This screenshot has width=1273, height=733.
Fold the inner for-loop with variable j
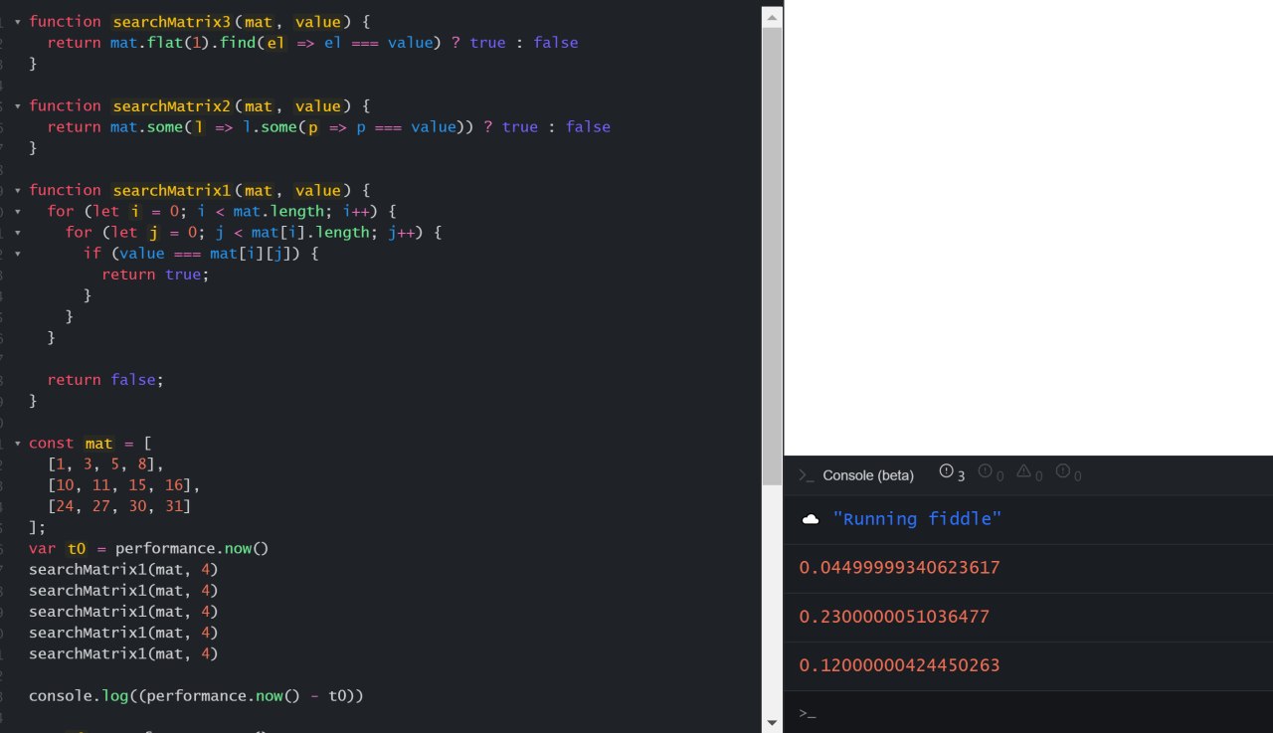[x=17, y=232]
